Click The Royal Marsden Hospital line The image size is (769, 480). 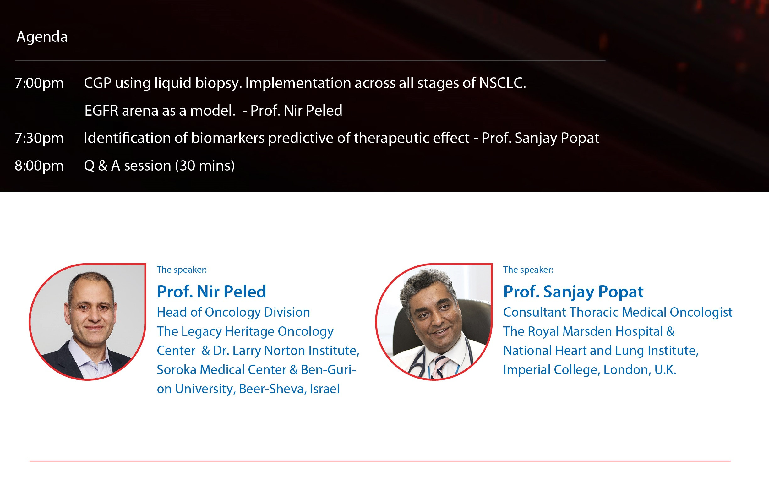(589, 331)
